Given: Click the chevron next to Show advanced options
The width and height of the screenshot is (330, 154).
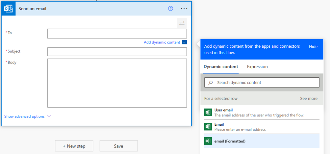Looking at the screenshot, I should (x=49, y=116).
